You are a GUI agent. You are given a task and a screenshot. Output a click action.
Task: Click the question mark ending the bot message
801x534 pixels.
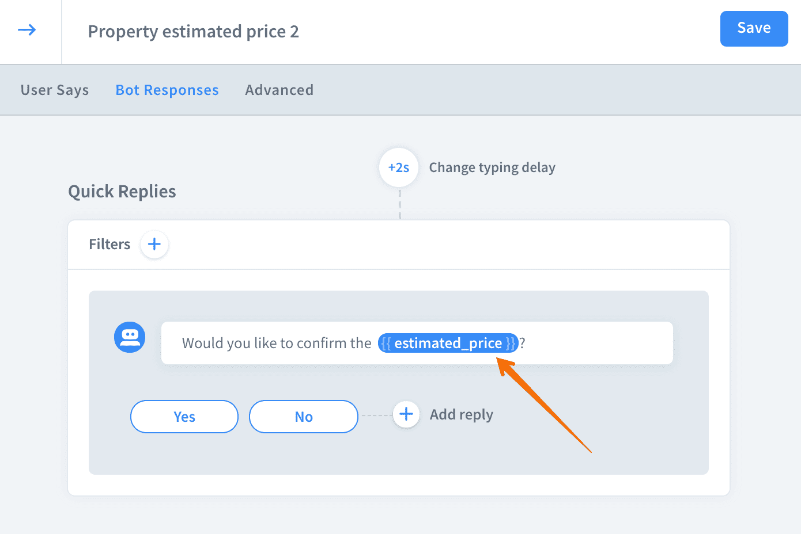522,344
